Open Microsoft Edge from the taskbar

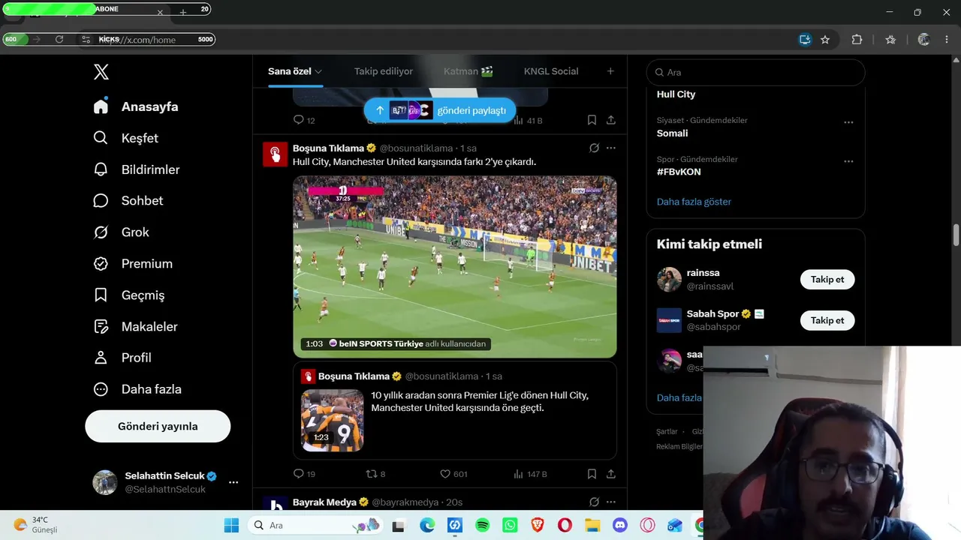tap(427, 525)
